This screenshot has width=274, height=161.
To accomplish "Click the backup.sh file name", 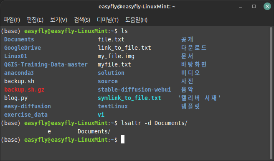I will (19, 81).
